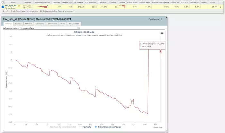The width and height of the screenshot is (225, 133).
Task: Switch to the Разбивка tab
Action: click(29, 24)
